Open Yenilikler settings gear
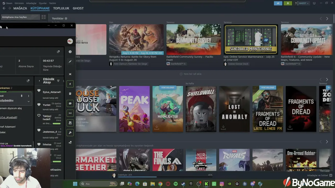This screenshot has width=335, height=188. 66,19
